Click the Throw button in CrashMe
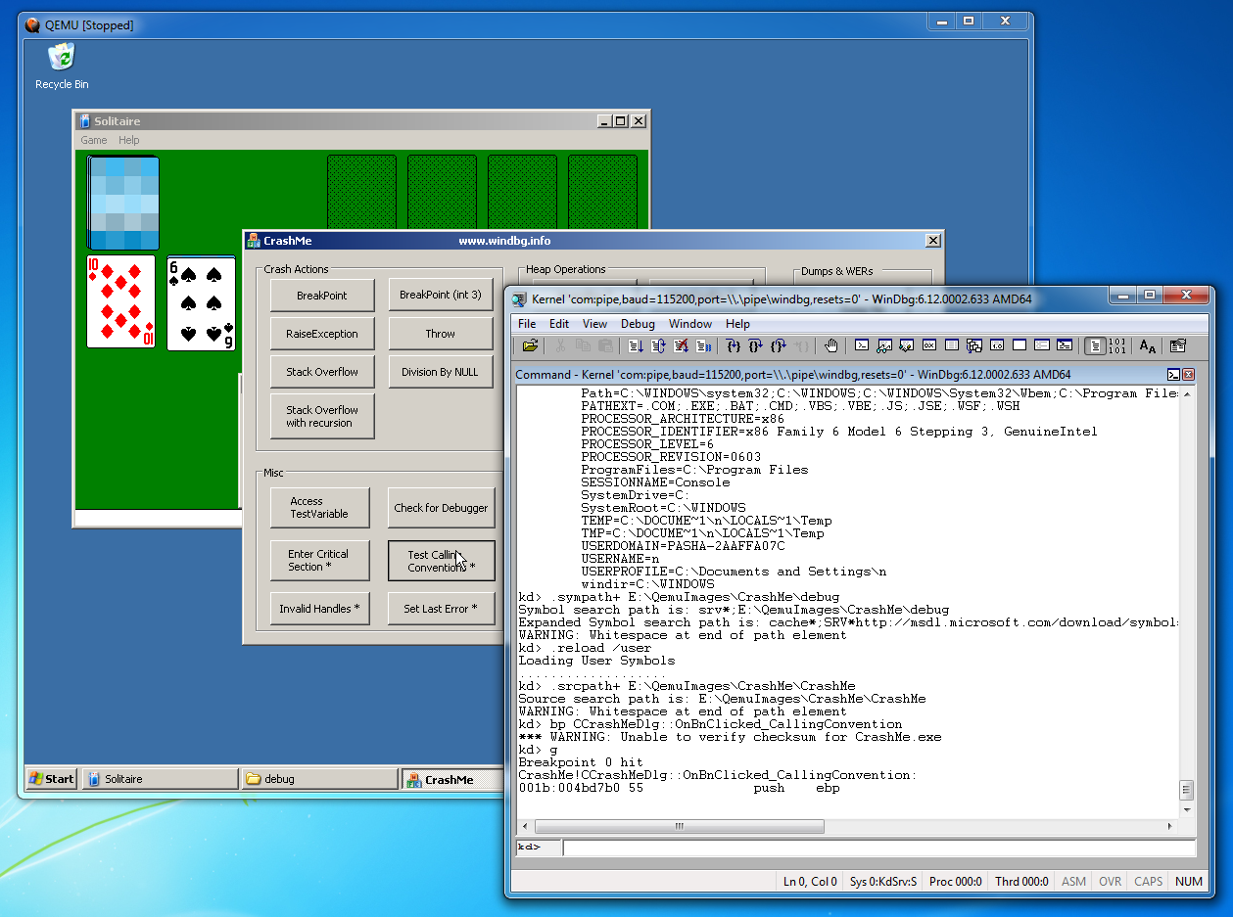Viewport: 1233px width, 917px height. tap(441, 334)
